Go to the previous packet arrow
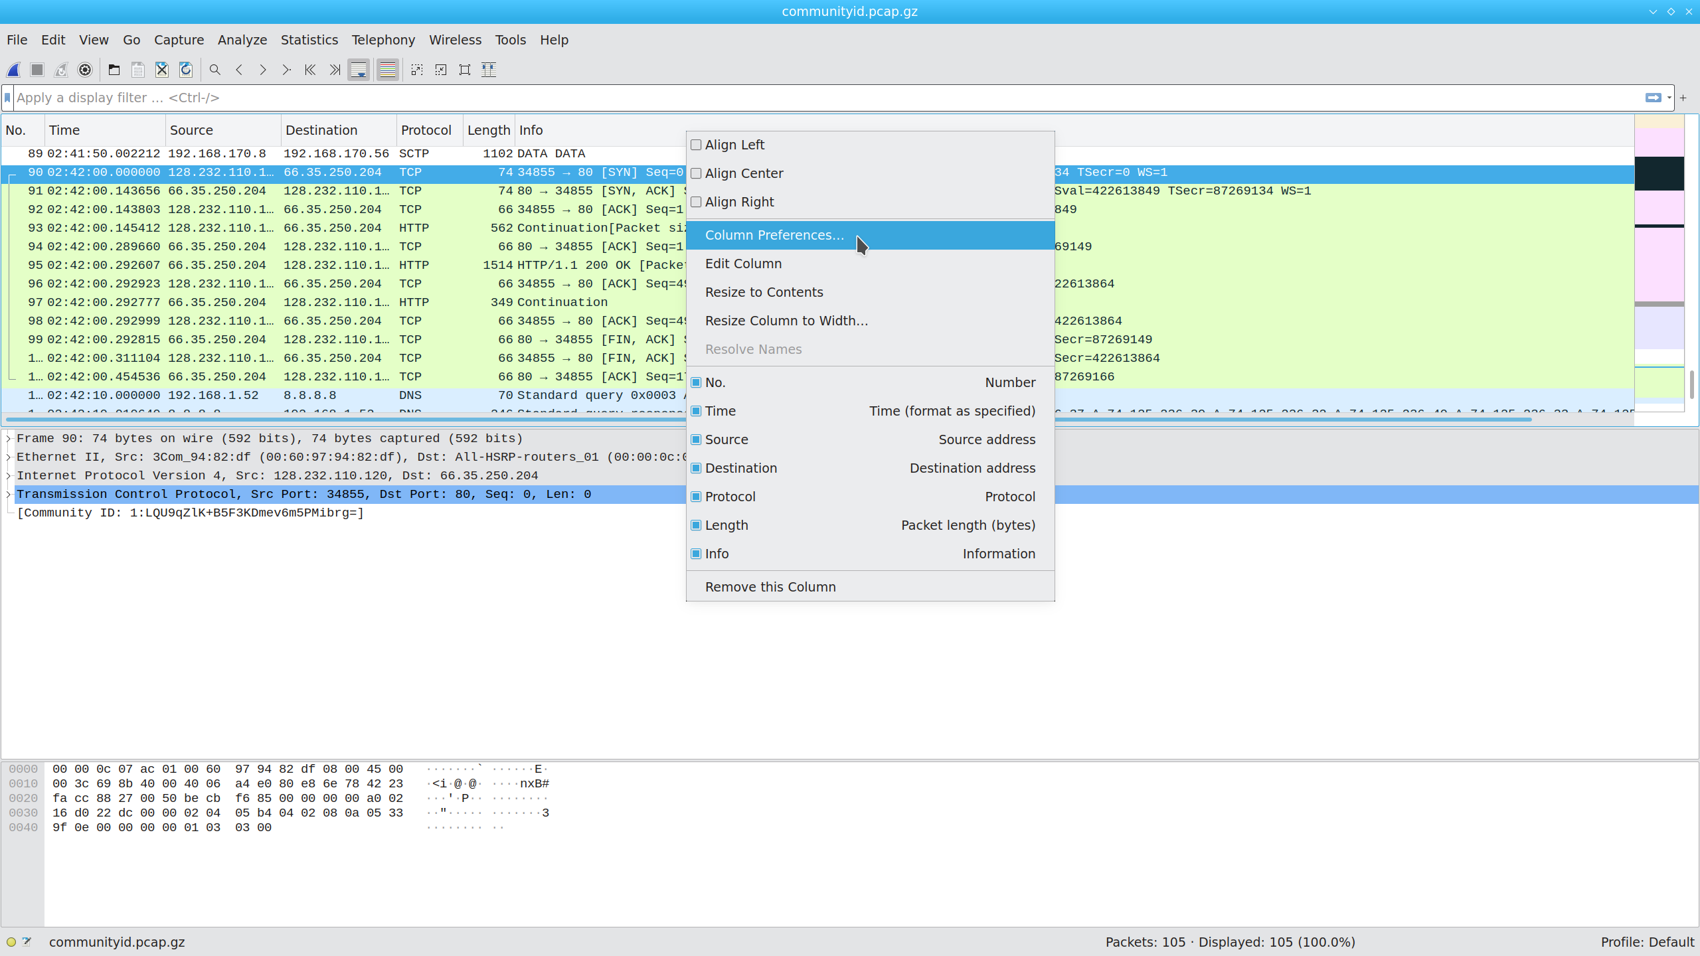Viewport: 1700px width, 956px height. point(239,70)
